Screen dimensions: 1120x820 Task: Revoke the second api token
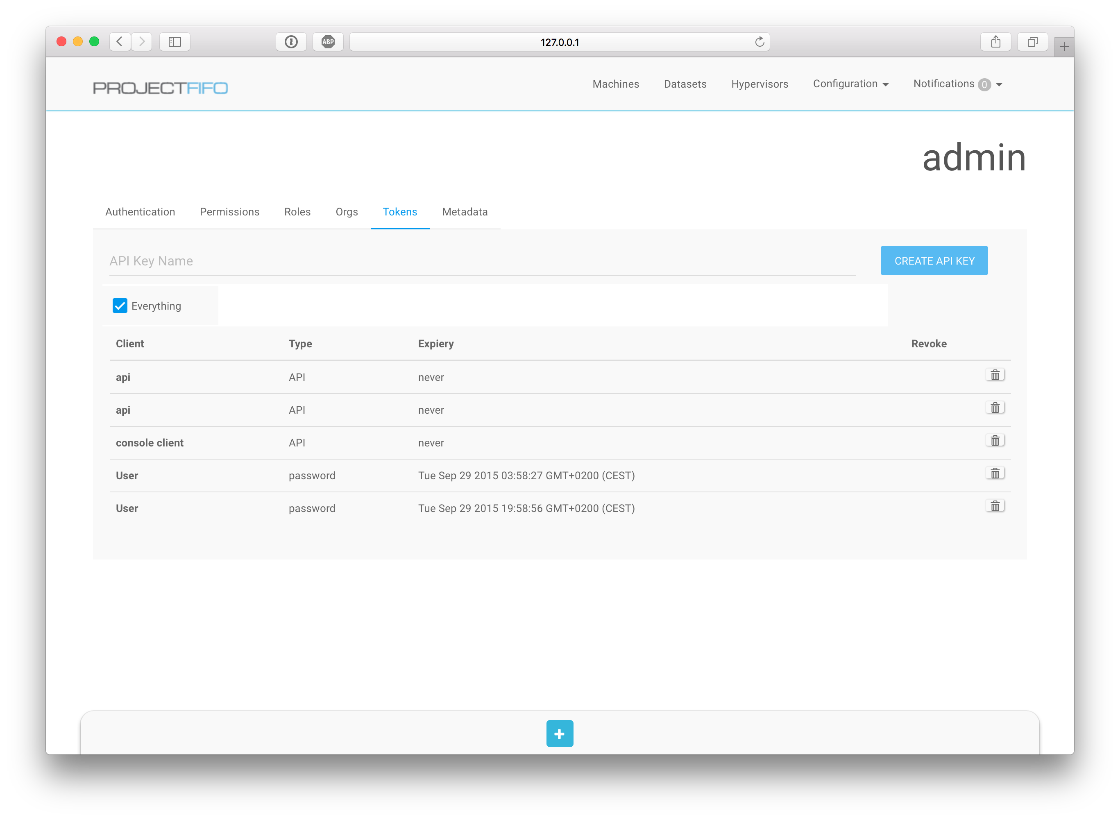995,408
